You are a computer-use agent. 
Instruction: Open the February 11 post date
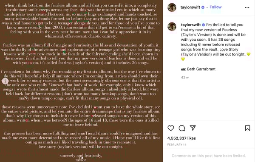pos(176,145)
